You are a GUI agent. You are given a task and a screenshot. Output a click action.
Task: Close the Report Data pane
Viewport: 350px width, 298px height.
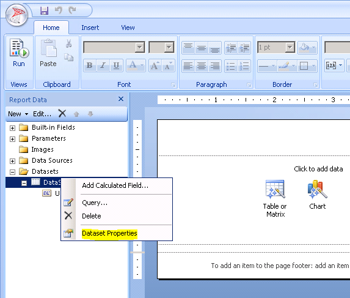pos(121,99)
